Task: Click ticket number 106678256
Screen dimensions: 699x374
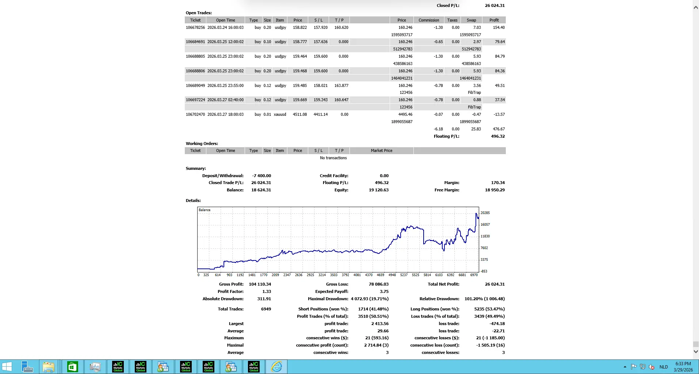Action: (x=195, y=27)
